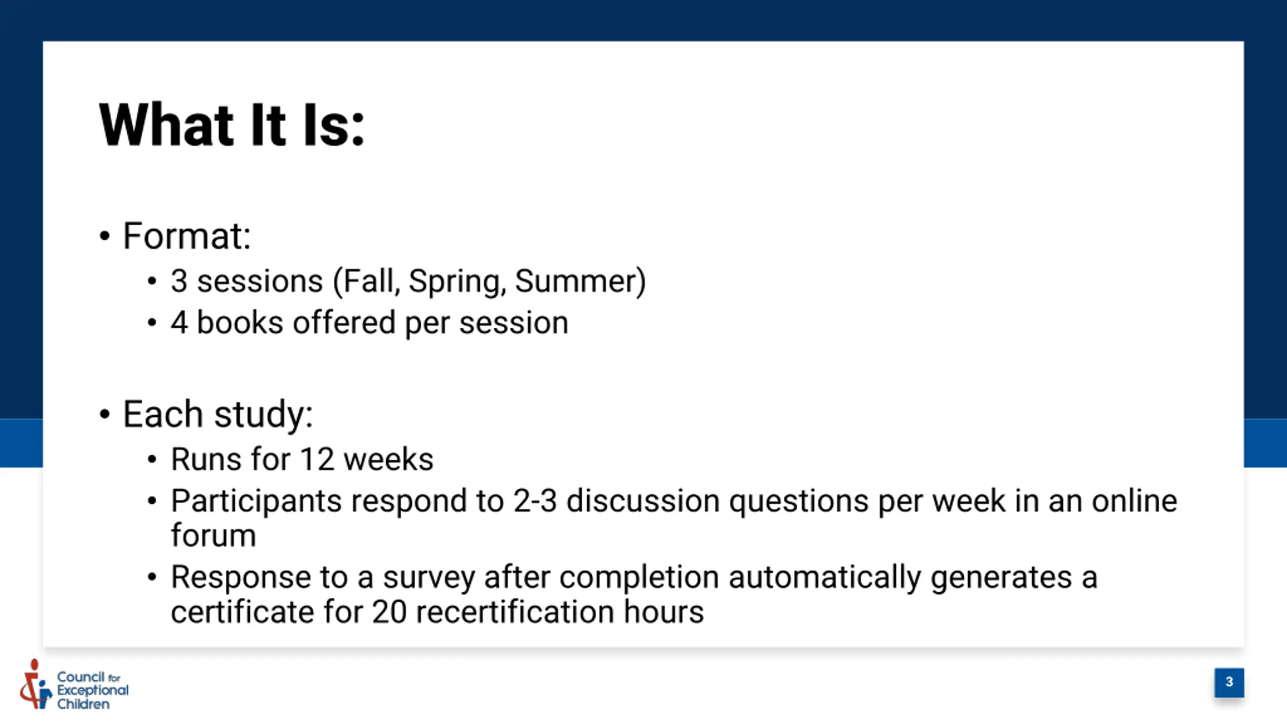Click 'certificate for 20 recertification hours' text
The height and width of the screenshot is (724, 1287).
click(x=437, y=612)
